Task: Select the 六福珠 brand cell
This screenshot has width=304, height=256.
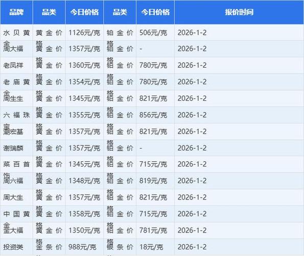Action: point(16,115)
